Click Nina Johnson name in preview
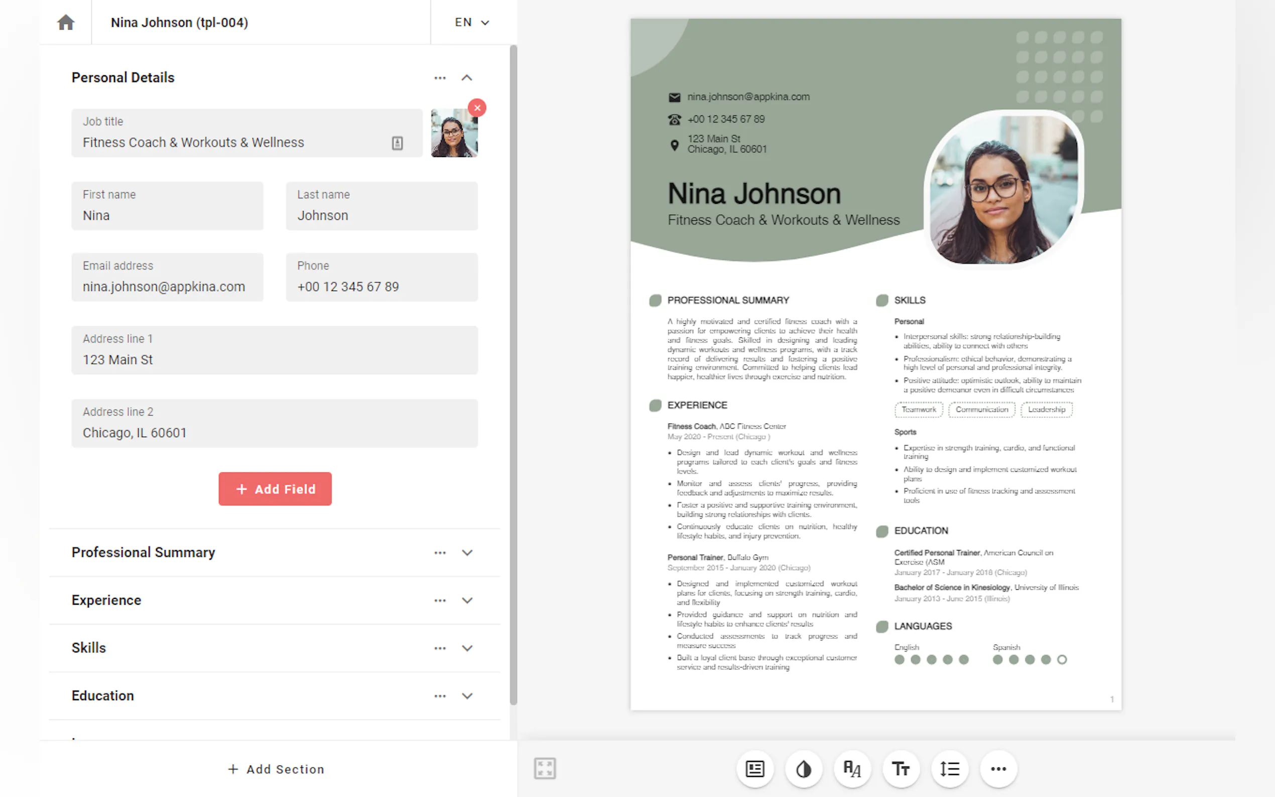This screenshot has width=1275, height=797. tap(754, 193)
